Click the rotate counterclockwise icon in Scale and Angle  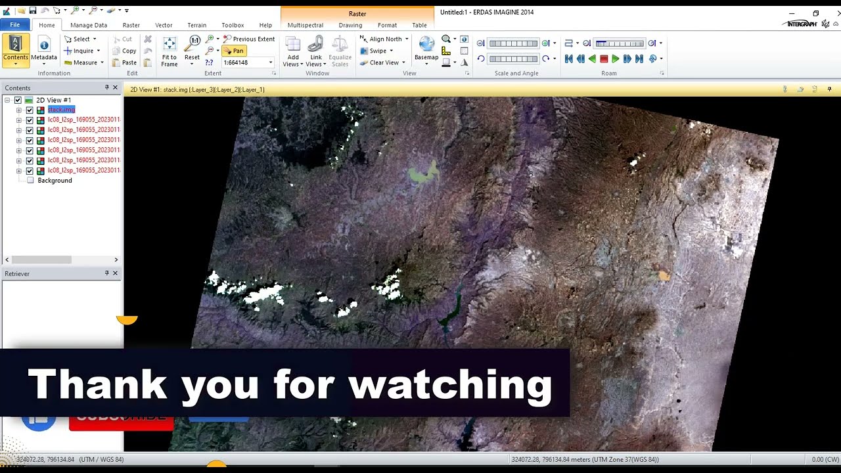click(x=481, y=58)
